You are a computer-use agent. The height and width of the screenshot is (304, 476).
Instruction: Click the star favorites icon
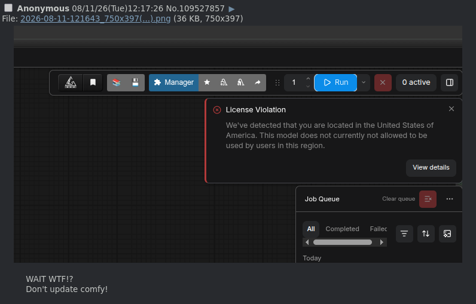(207, 82)
